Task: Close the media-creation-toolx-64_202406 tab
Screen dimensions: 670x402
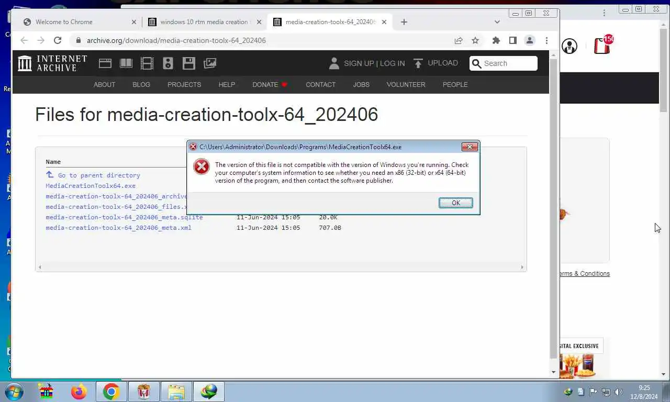Action: click(384, 22)
